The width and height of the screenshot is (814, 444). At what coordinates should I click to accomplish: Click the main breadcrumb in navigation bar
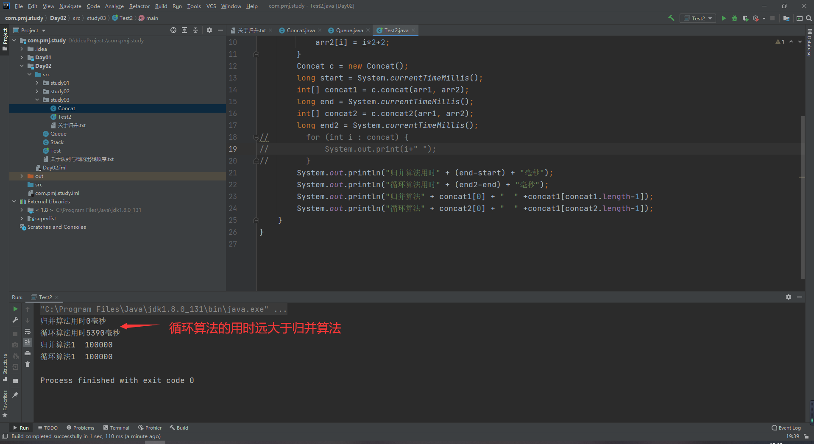tap(148, 18)
